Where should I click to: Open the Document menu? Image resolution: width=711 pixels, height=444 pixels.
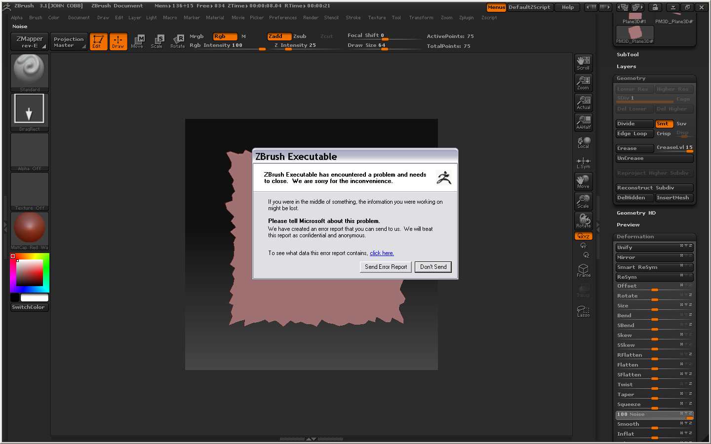point(79,18)
